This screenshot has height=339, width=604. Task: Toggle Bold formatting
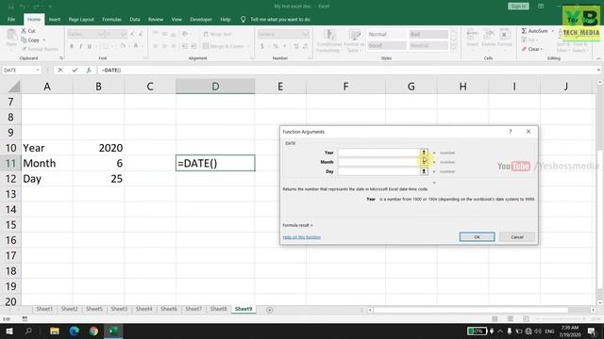(x=72, y=46)
